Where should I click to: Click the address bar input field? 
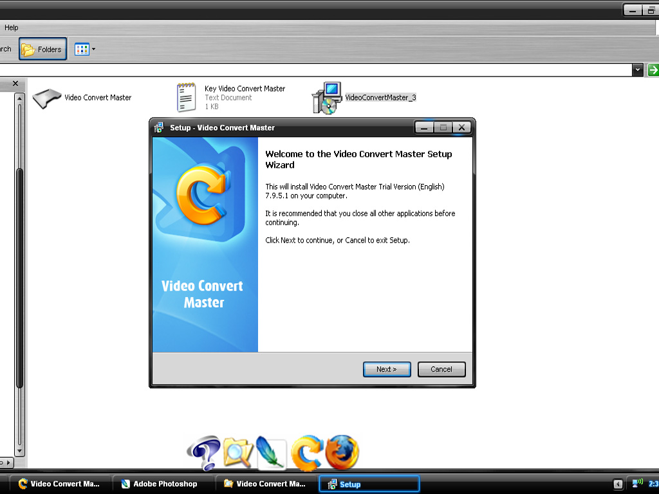(x=315, y=69)
